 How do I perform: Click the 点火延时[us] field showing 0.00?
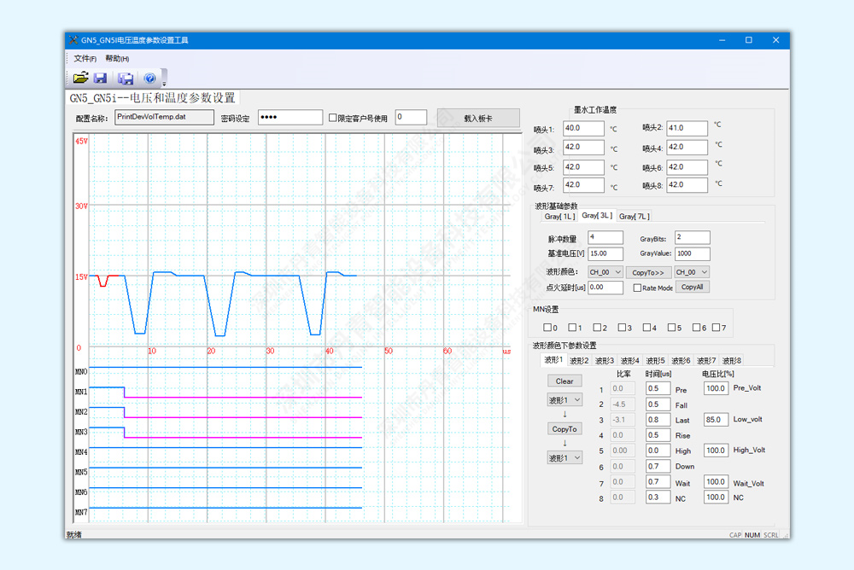tap(605, 288)
